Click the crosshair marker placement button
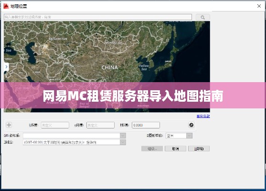Viewport: 266px width, 191px height. pyautogui.click(x=9, y=125)
